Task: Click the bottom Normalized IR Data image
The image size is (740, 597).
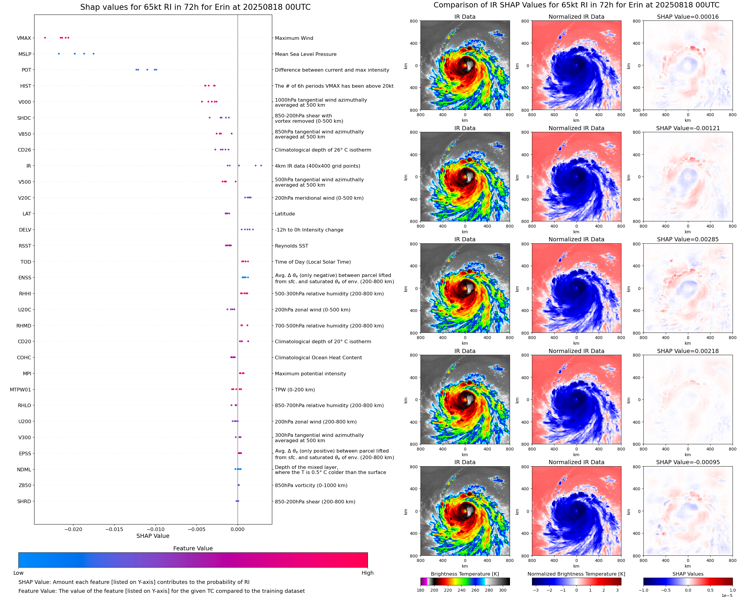Action: (x=576, y=511)
